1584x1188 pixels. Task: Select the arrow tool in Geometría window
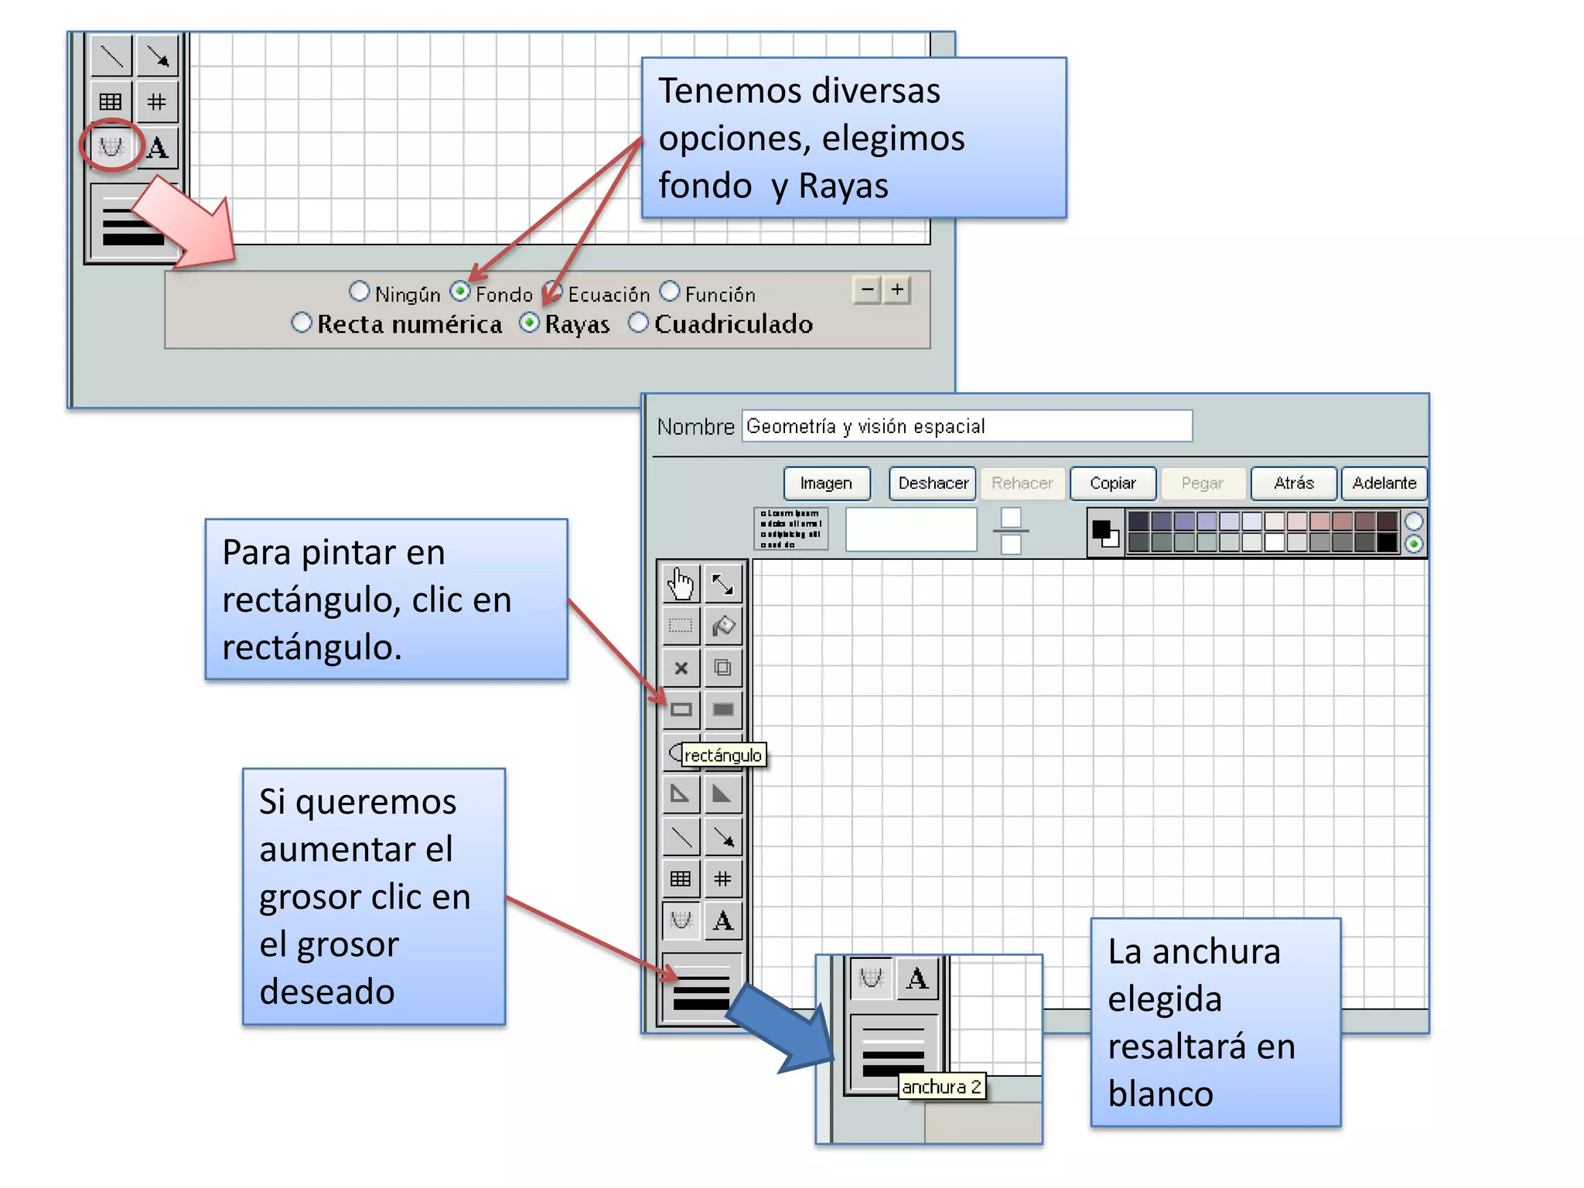(x=722, y=836)
